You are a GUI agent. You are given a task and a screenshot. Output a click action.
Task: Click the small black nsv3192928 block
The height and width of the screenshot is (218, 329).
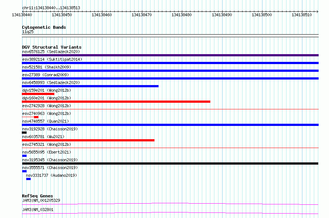[24, 133]
